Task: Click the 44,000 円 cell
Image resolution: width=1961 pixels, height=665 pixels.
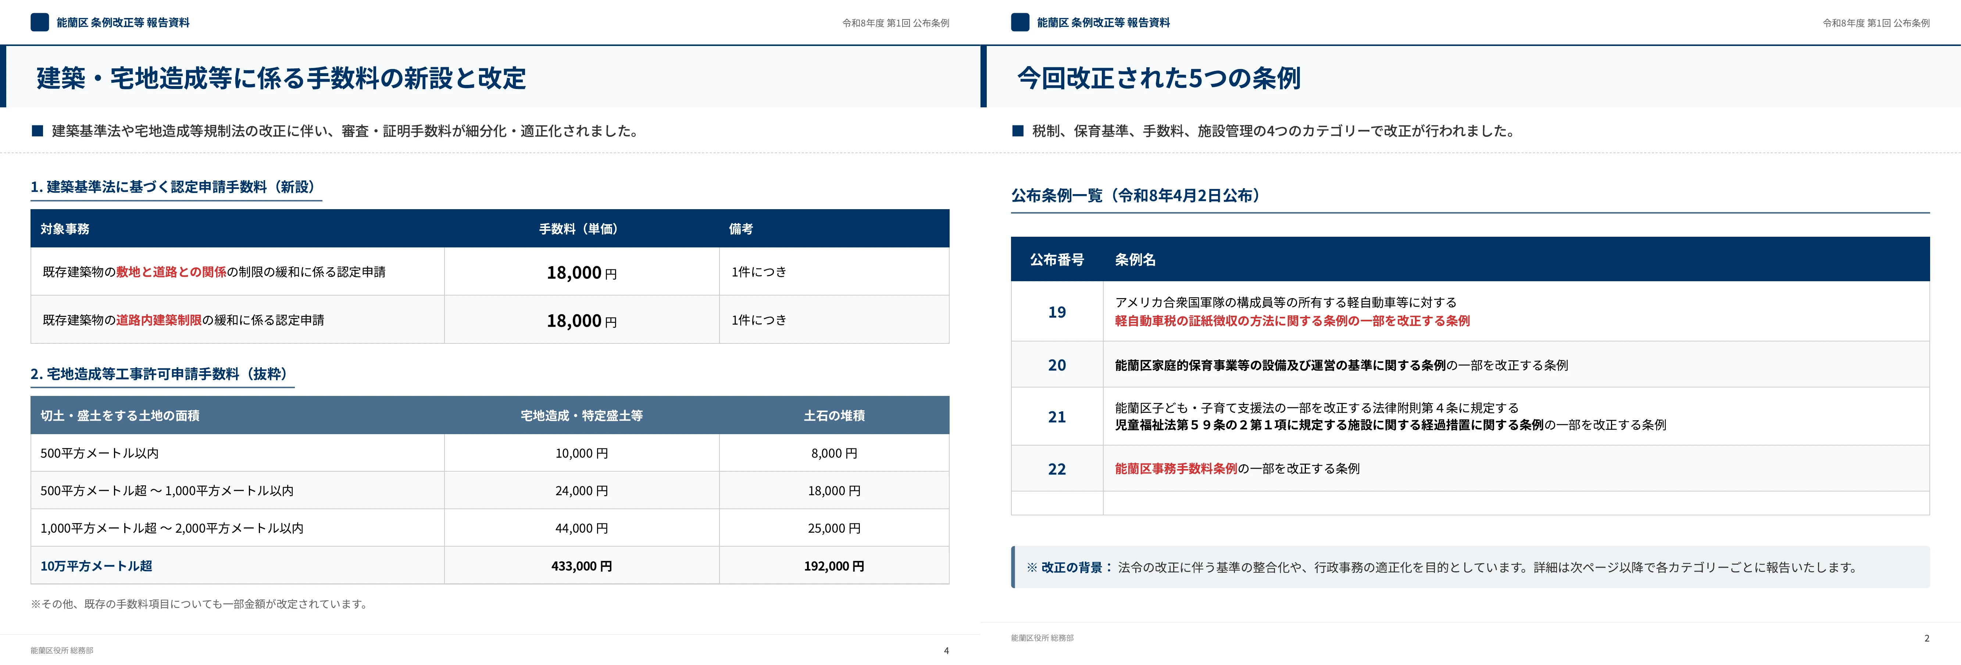Action: [582, 528]
